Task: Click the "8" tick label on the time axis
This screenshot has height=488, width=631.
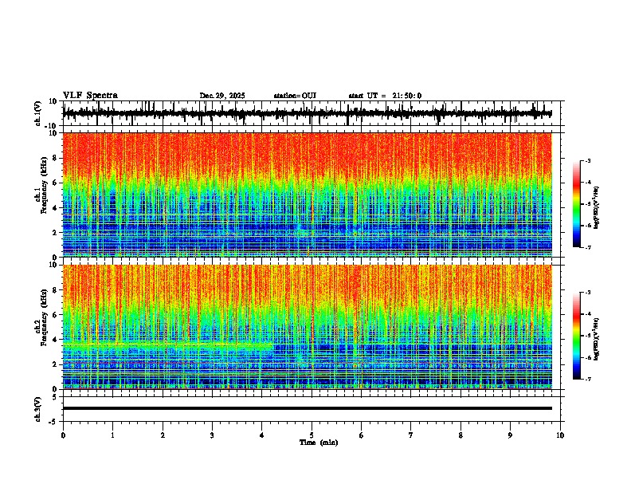Action: (x=461, y=435)
